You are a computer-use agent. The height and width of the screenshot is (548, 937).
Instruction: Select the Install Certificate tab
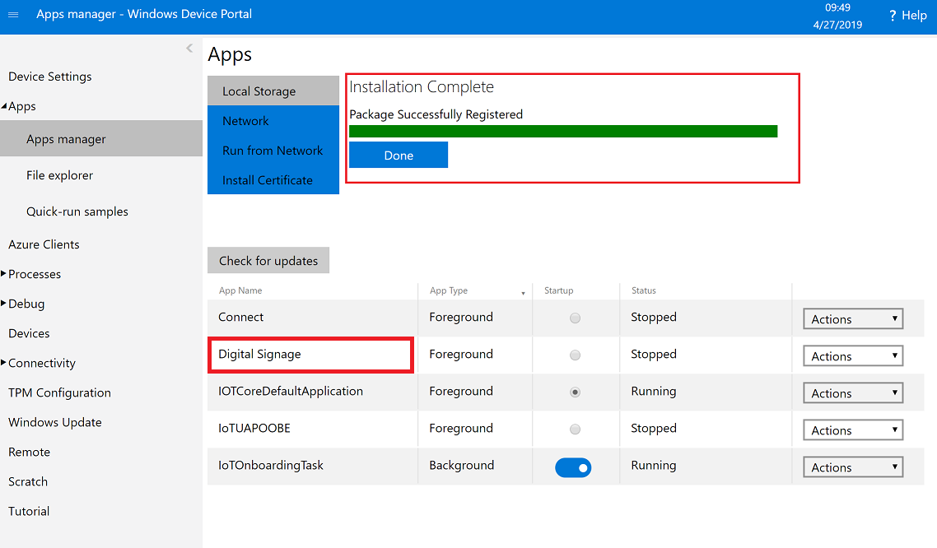click(x=273, y=180)
